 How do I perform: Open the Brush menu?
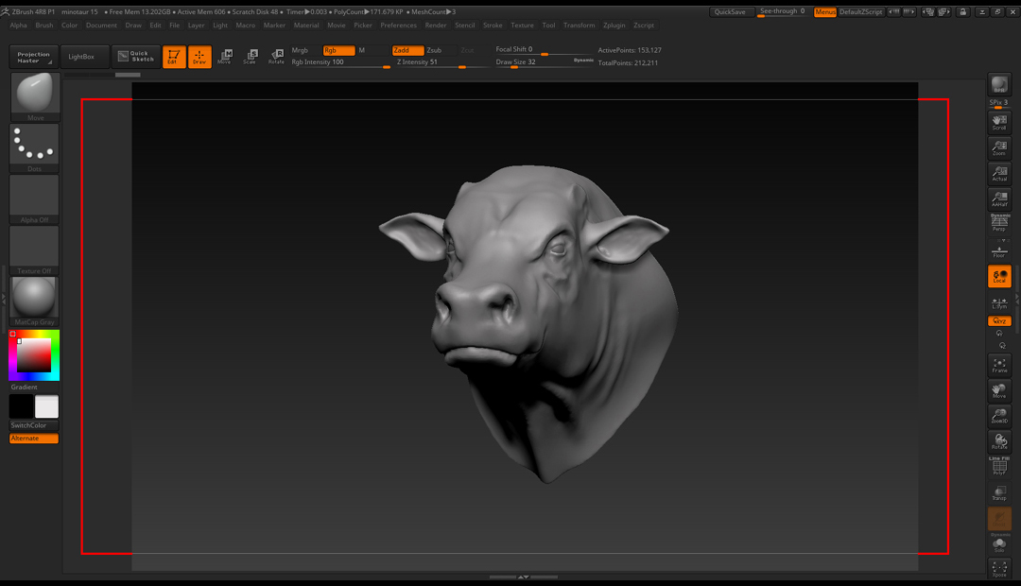tap(44, 26)
